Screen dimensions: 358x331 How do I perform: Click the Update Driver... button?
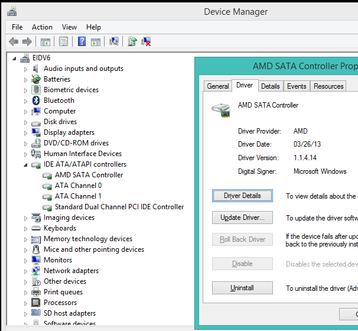[242, 218]
